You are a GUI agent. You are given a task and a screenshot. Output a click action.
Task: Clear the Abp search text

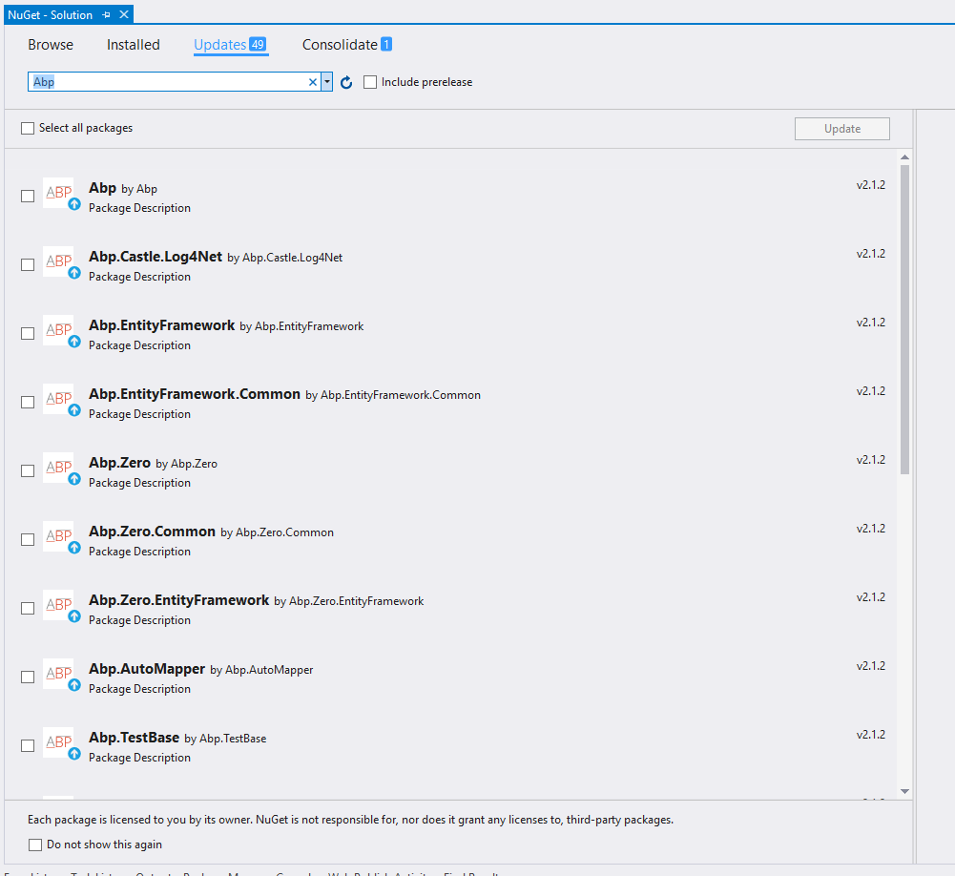click(313, 82)
